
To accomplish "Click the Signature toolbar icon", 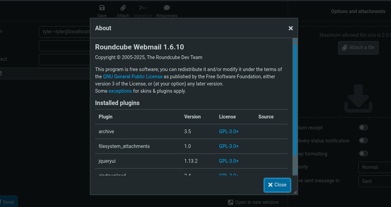I will click(142, 8).
